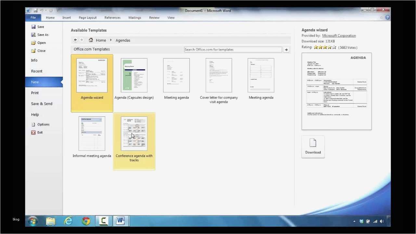Switch to the Insert ribbon tab

(x=67, y=18)
